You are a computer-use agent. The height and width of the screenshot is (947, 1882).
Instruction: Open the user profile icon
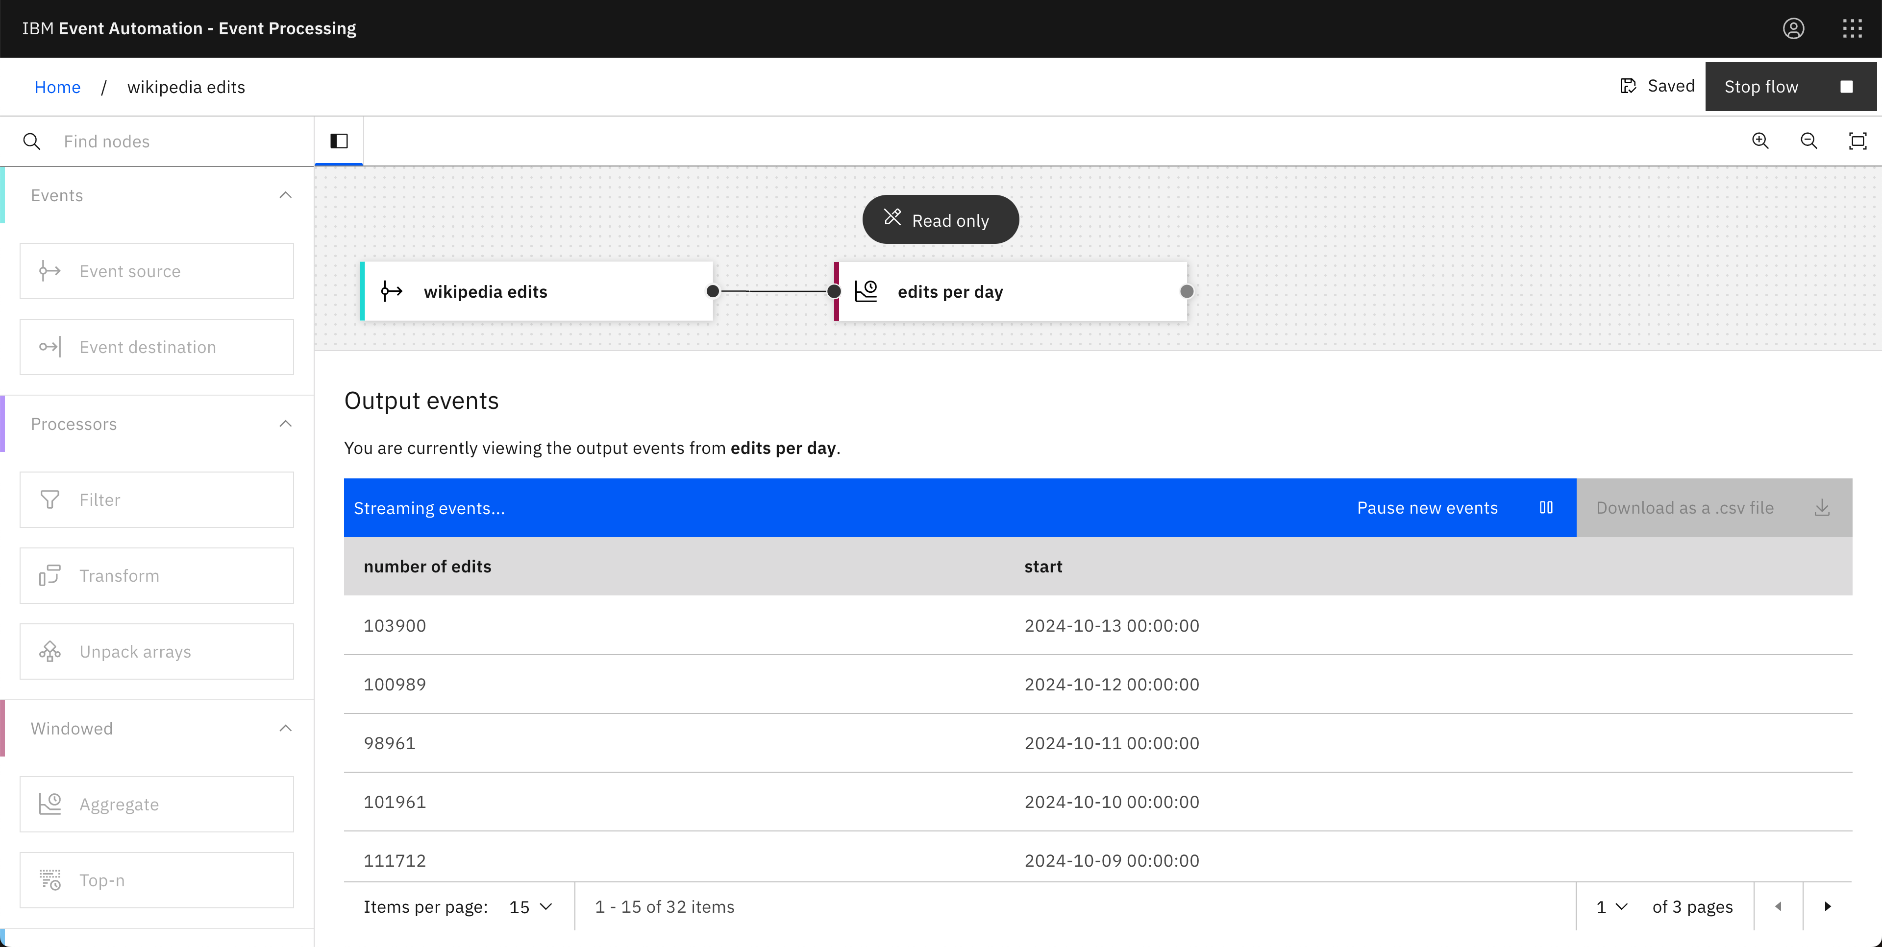(1793, 28)
